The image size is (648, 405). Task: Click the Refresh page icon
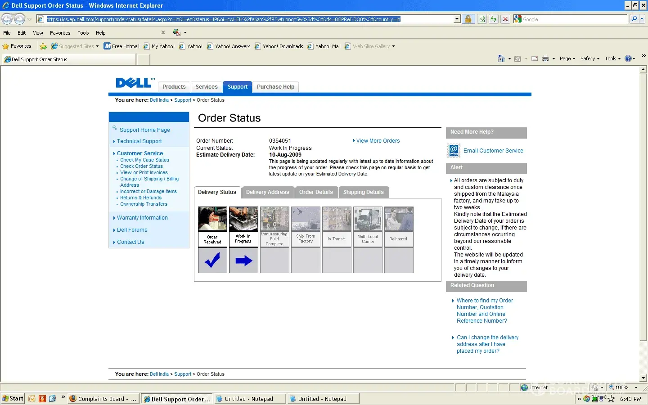pos(494,19)
